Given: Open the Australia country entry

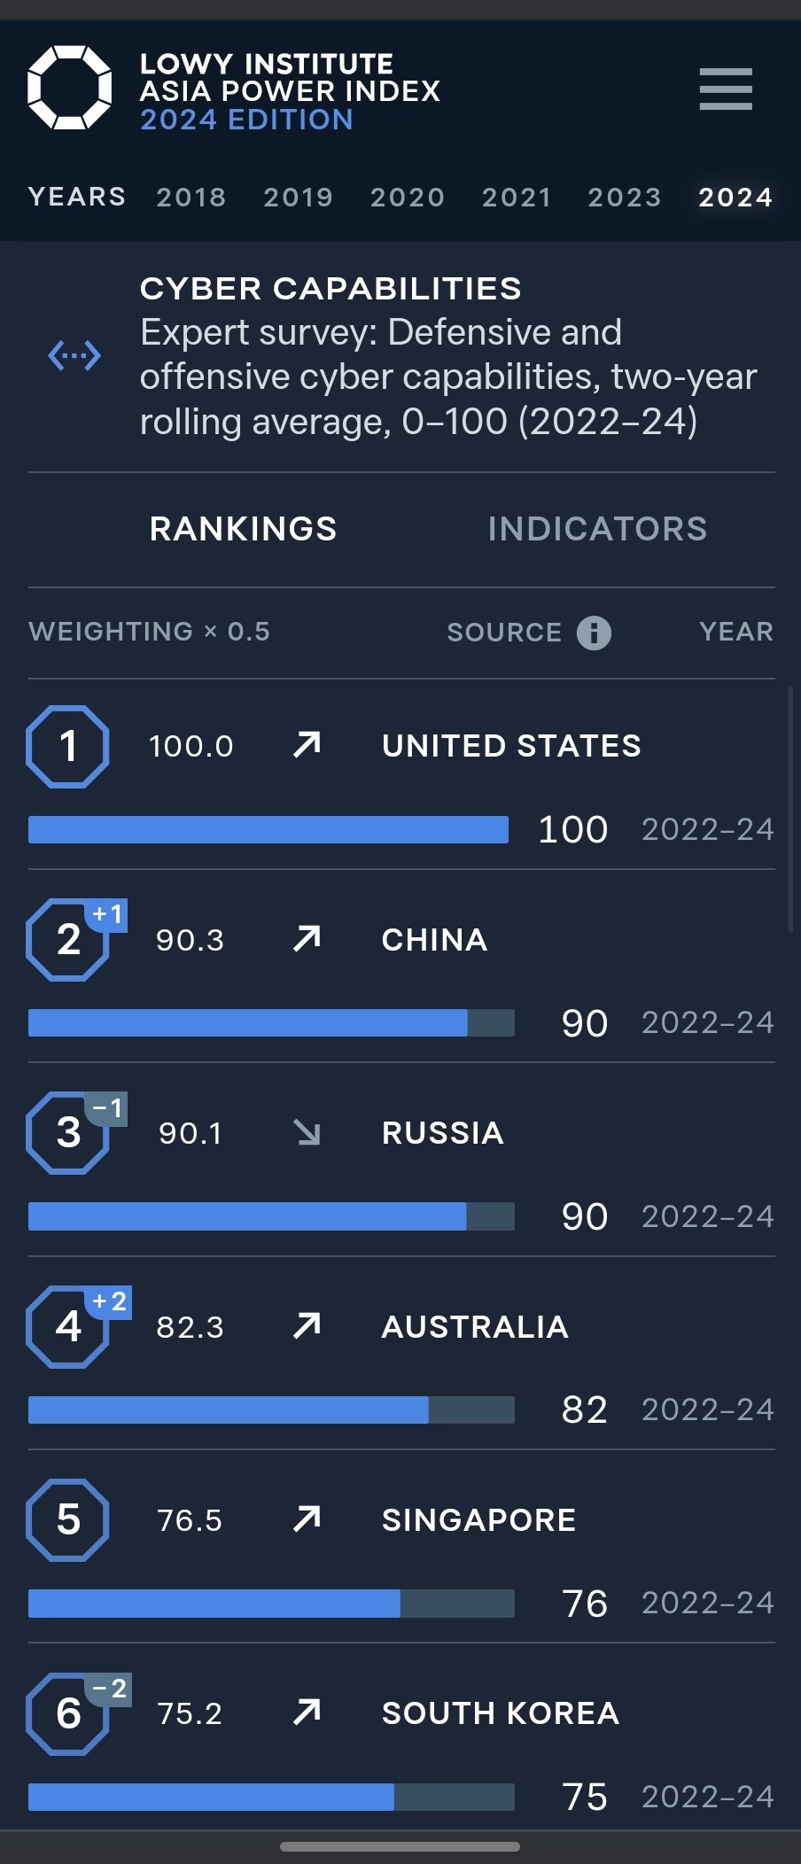Looking at the screenshot, I should (x=475, y=1327).
